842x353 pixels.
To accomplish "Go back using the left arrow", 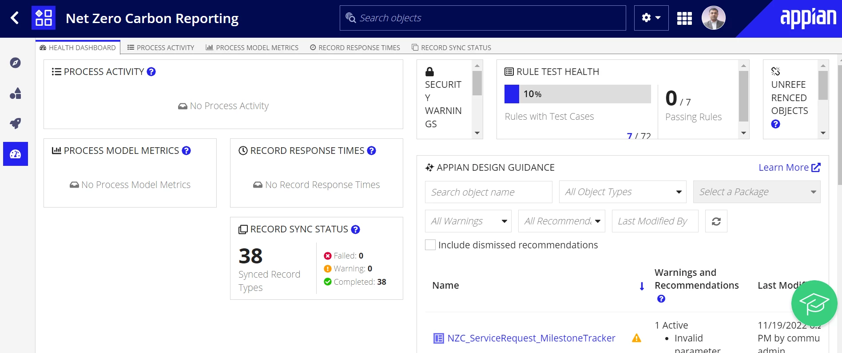I will (x=15, y=18).
